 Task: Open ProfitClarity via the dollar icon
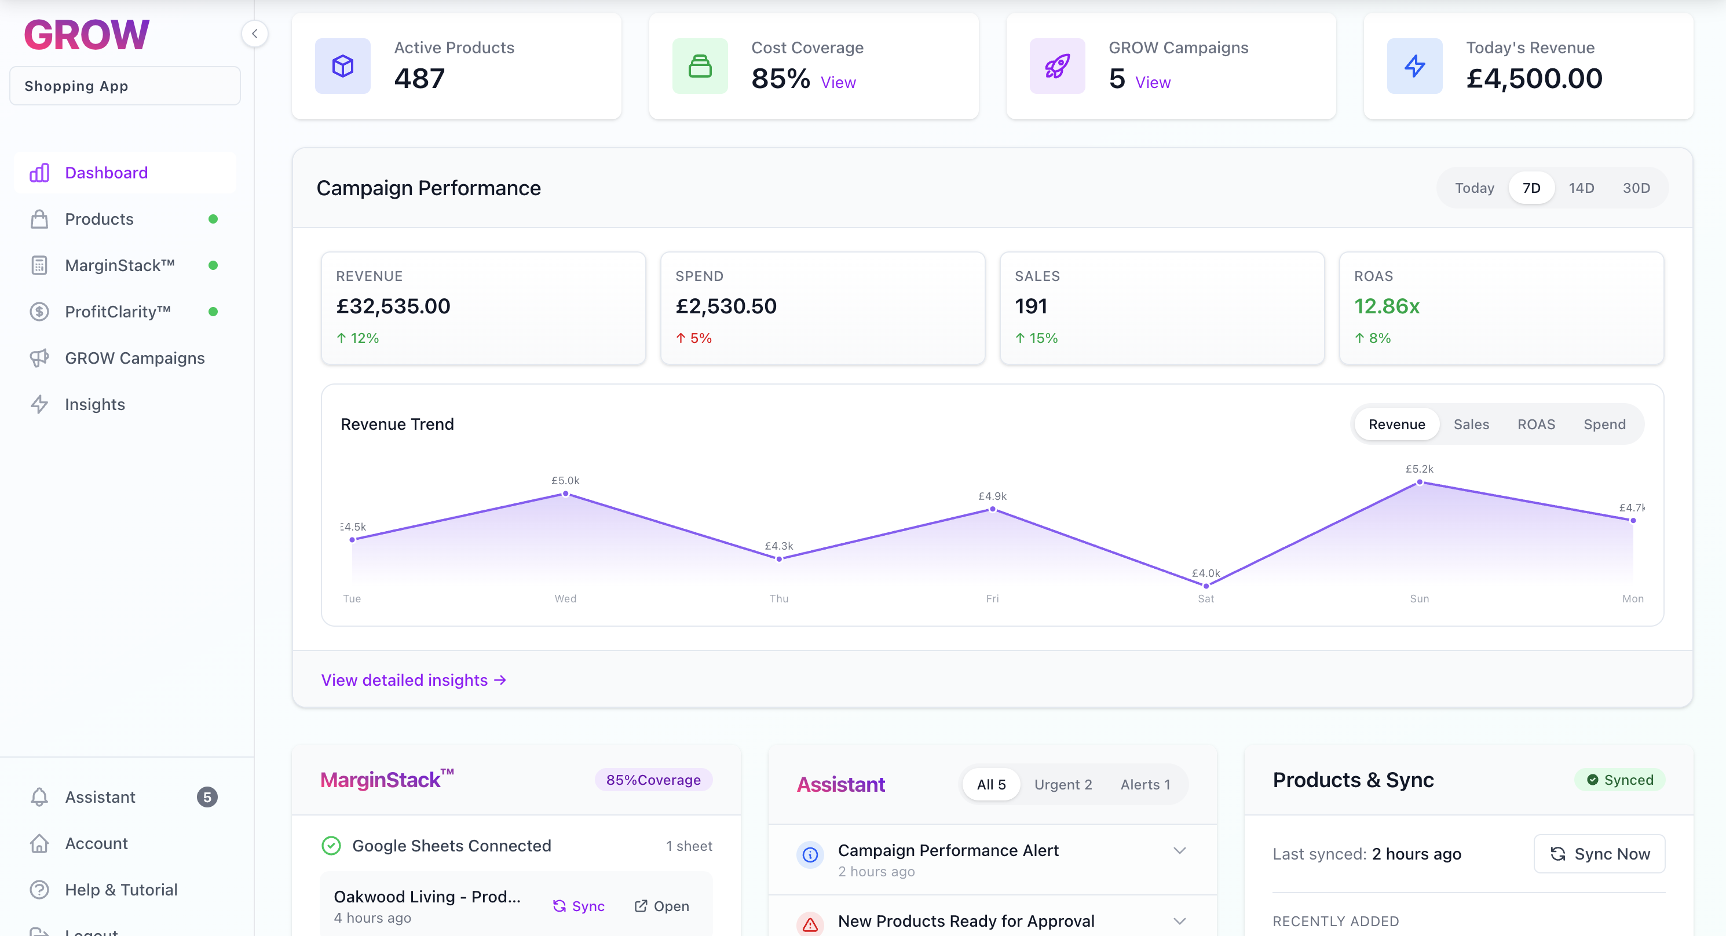click(x=39, y=311)
